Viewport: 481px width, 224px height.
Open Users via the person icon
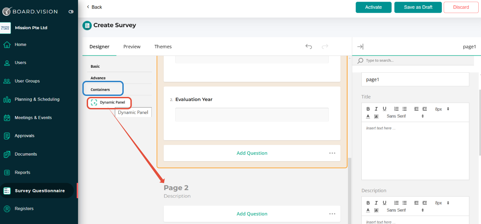click(x=7, y=63)
